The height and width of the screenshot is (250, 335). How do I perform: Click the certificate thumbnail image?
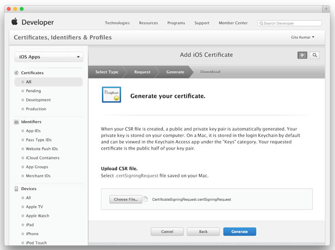tap(112, 94)
